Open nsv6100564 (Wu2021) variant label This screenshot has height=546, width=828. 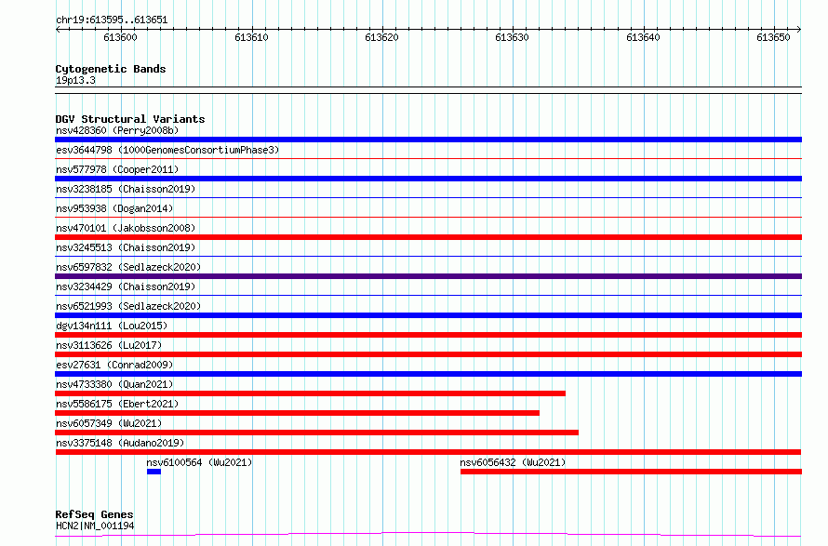[x=200, y=462]
